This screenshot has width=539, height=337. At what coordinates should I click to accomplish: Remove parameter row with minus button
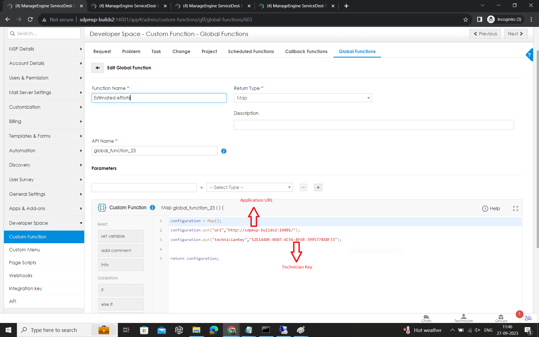pyautogui.click(x=303, y=188)
